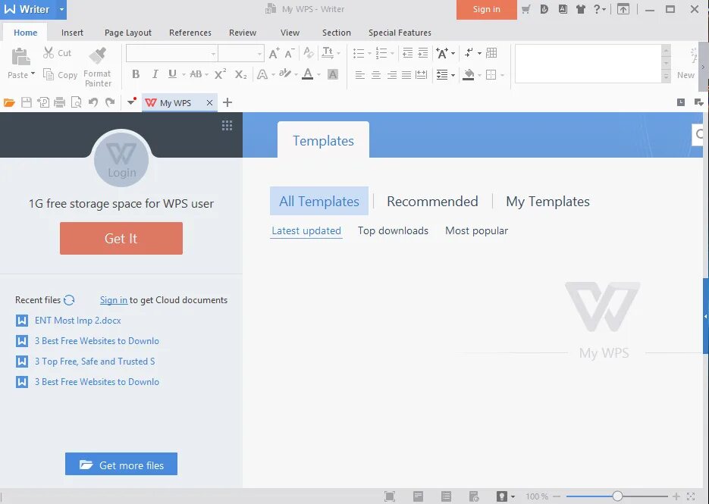Screen dimensions: 709x504
Task: Click the Undo arrow icon
Action: (93, 102)
